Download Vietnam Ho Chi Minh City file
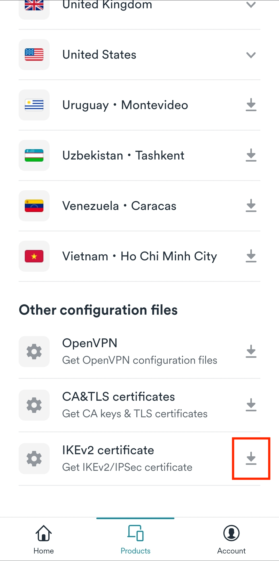Screen dimensions: 279x561 [x=251, y=256]
